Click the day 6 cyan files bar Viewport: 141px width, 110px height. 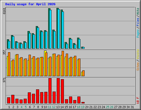tap(30, 41)
